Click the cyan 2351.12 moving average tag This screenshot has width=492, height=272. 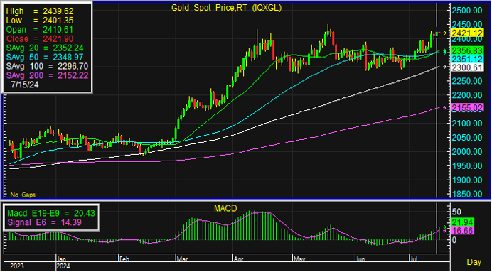tap(467, 59)
